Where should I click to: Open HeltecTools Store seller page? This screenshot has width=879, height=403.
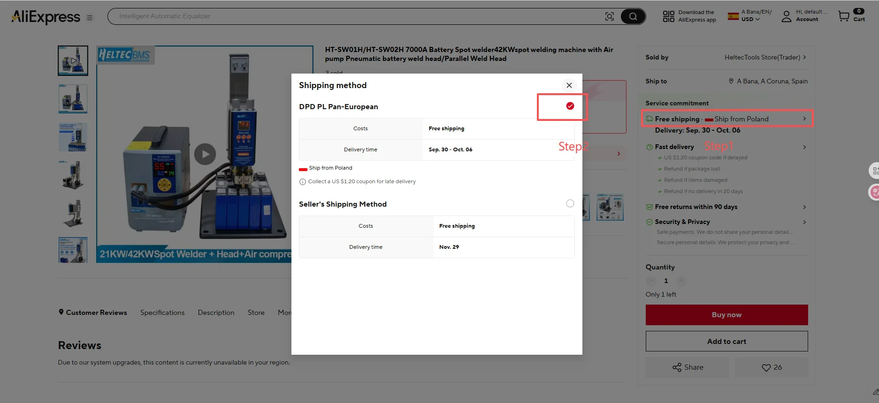tap(765, 57)
